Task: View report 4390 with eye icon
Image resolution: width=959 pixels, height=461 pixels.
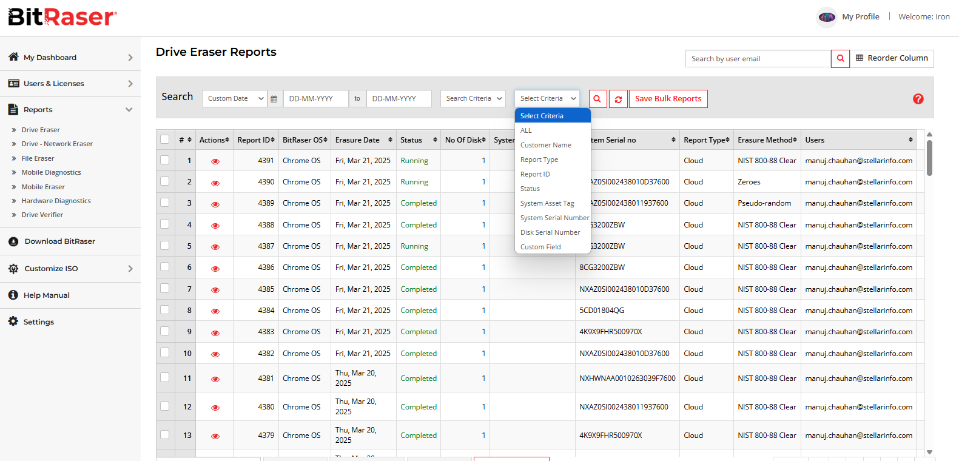Action: point(215,183)
